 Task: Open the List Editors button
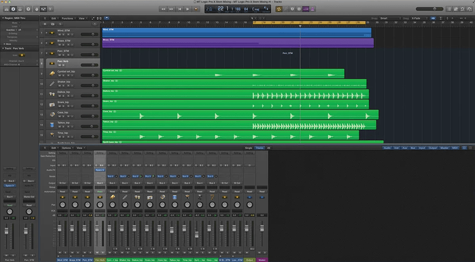449,9
